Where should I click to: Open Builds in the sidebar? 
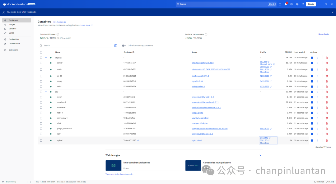click(x=16, y=33)
